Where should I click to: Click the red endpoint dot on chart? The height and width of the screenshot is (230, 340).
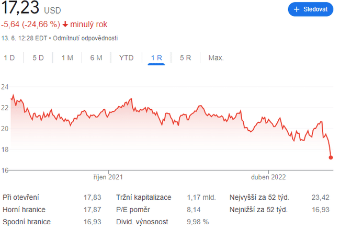(331, 157)
